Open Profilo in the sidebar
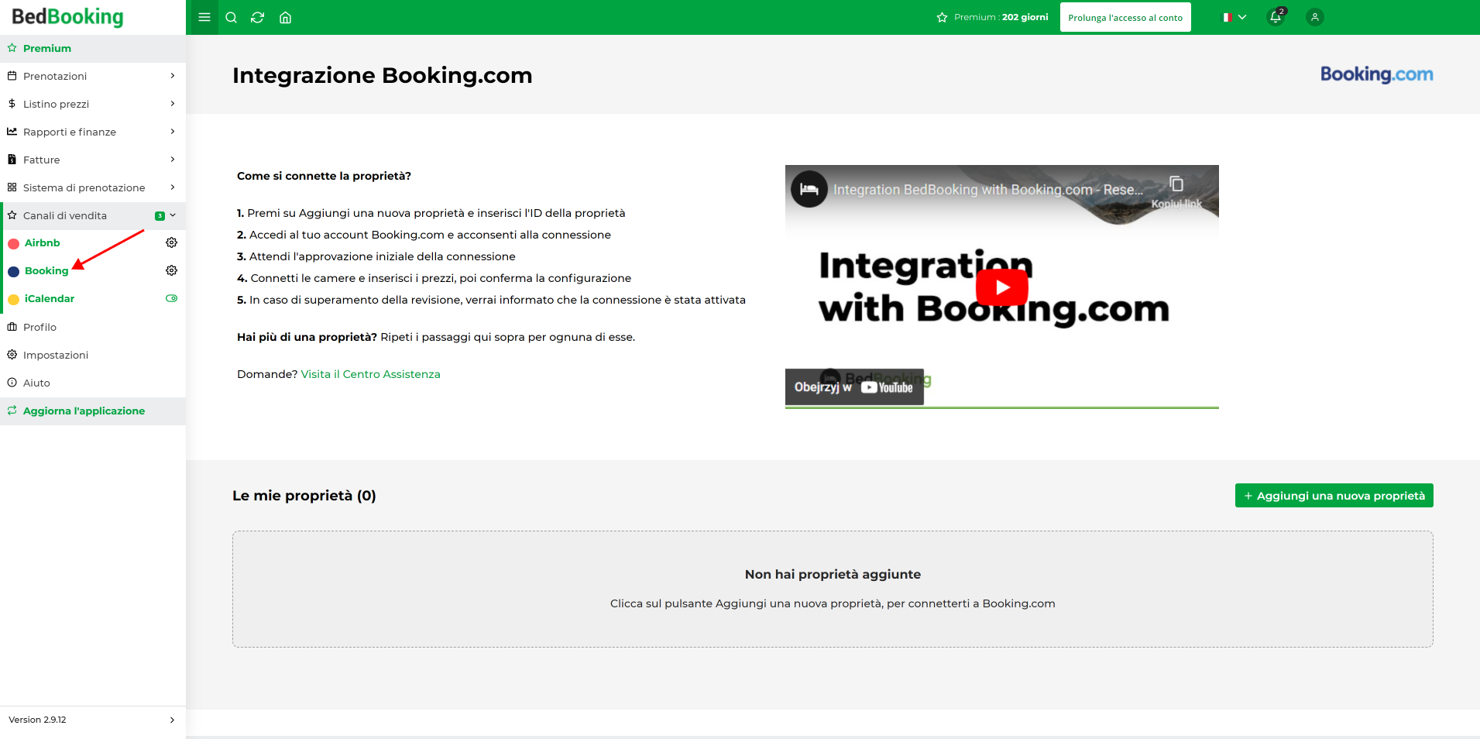This screenshot has height=739, width=1480. click(x=93, y=327)
